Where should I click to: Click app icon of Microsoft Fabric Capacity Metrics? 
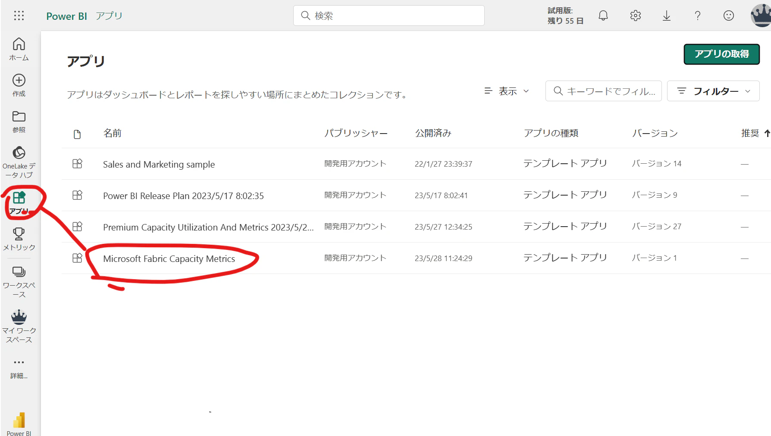pyautogui.click(x=77, y=258)
